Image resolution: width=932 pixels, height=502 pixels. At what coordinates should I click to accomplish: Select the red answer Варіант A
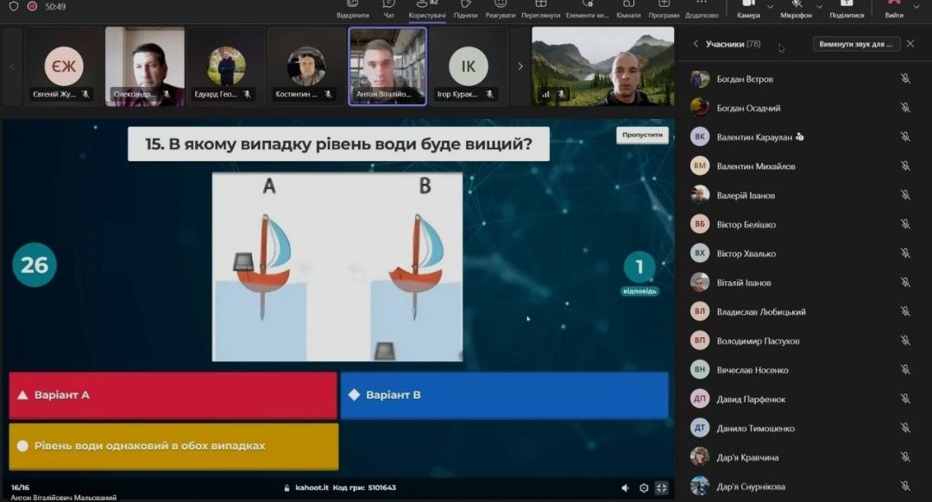(173, 396)
